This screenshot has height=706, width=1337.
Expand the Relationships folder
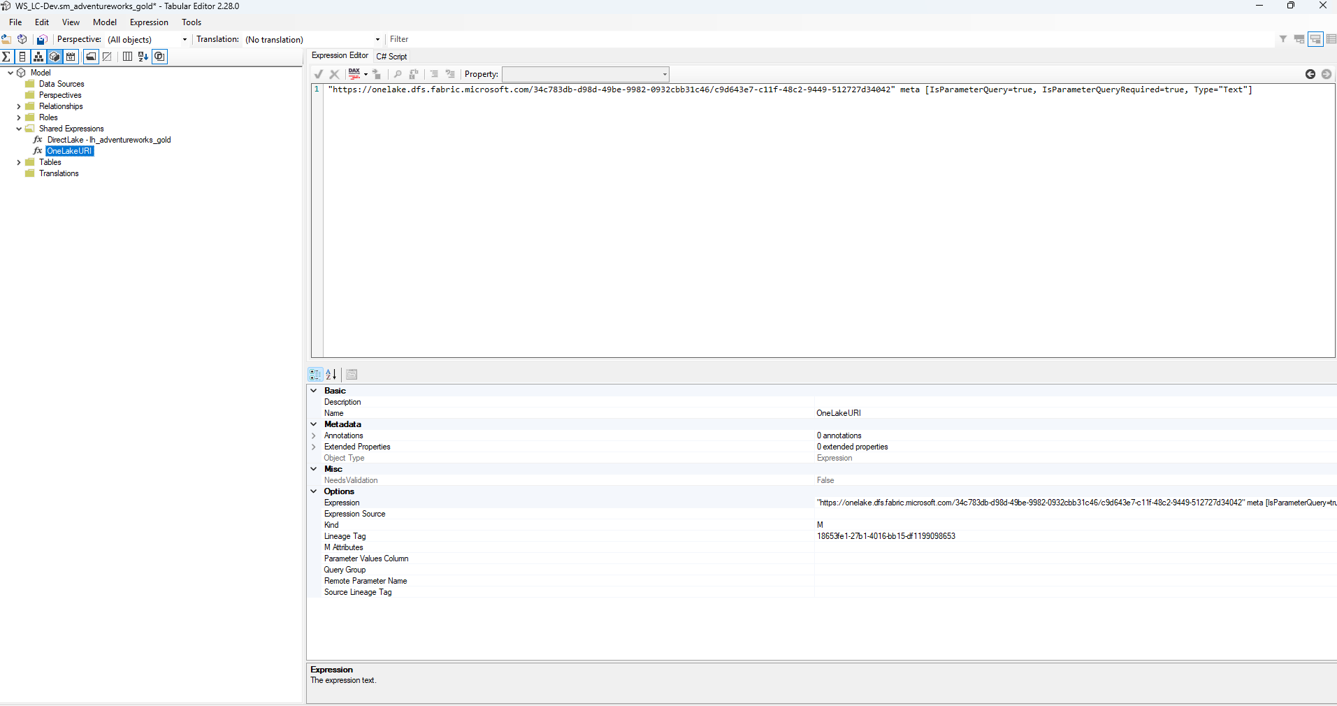(19, 106)
